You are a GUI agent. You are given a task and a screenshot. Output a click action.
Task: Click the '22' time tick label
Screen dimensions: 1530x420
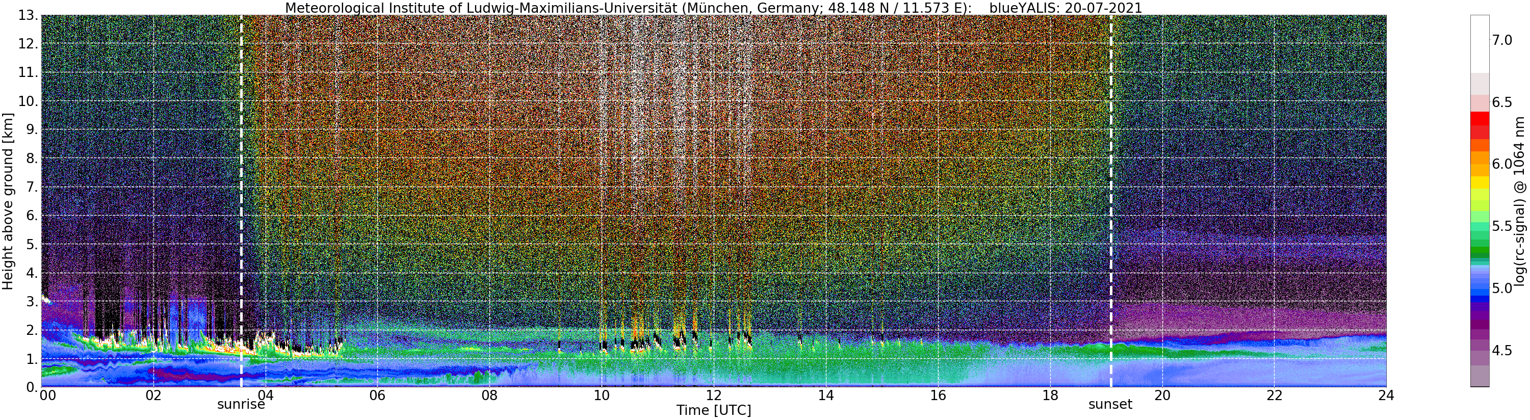pyautogui.click(x=1274, y=396)
